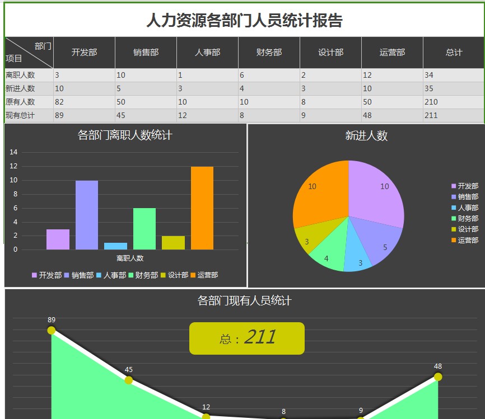
Task: Select the chart title 各部门离职人数统计
Action: [125, 135]
